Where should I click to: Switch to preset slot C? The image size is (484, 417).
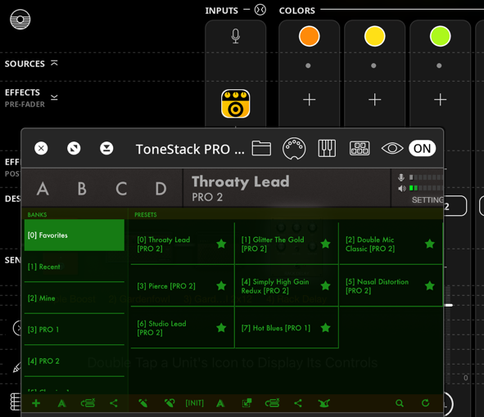(x=121, y=189)
